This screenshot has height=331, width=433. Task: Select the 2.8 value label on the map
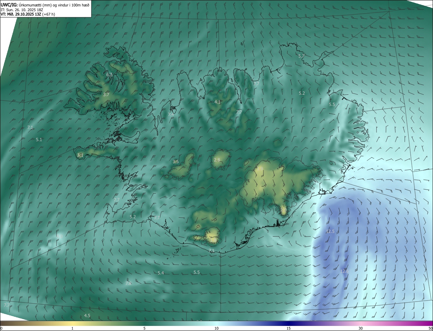tap(217, 160)
